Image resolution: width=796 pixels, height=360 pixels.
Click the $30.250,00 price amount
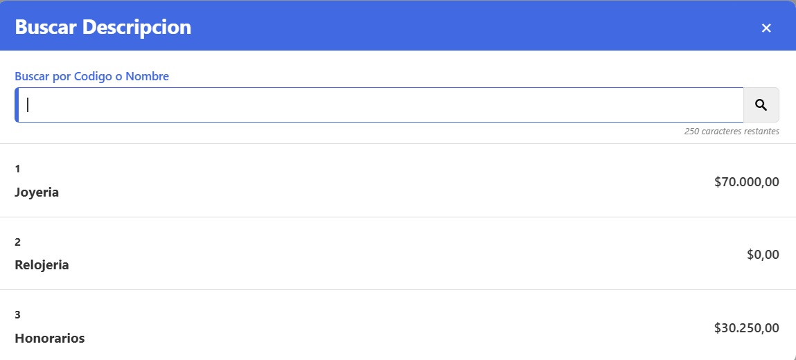tap(746, 327)
